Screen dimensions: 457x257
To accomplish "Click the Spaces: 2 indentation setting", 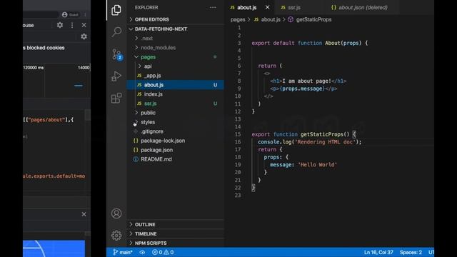I will pos(411,252).
